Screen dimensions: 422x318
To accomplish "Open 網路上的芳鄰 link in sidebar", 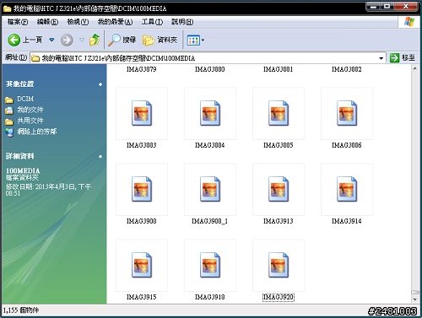I will click(37, 132).
